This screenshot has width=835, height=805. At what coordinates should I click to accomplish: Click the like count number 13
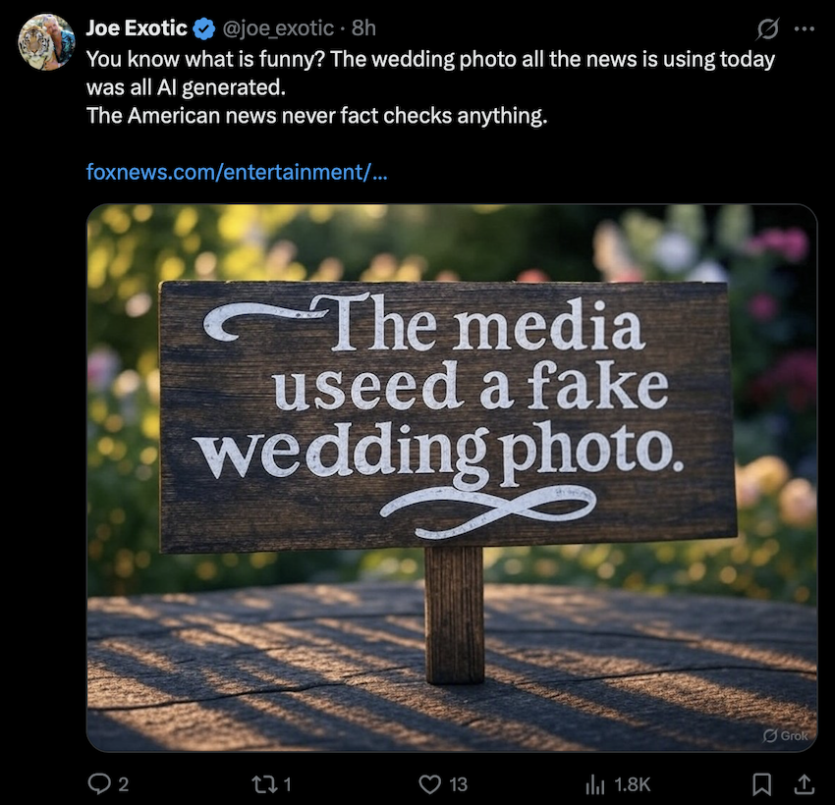pos(458,784)
